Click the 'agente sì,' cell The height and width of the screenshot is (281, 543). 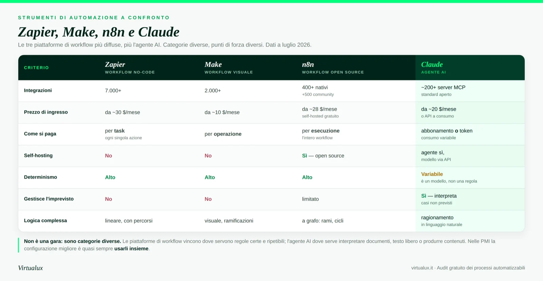[x=433, y=152]
